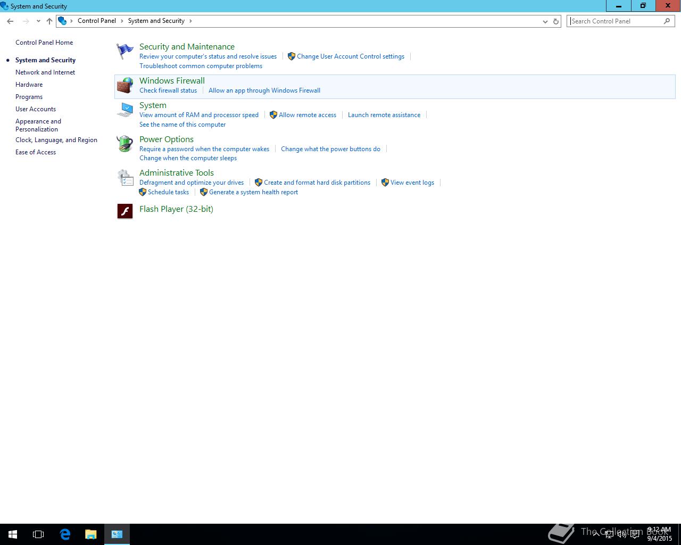The image size is (681, 545).
Task: Focus the Search Control Panel field
Action: 616,21
